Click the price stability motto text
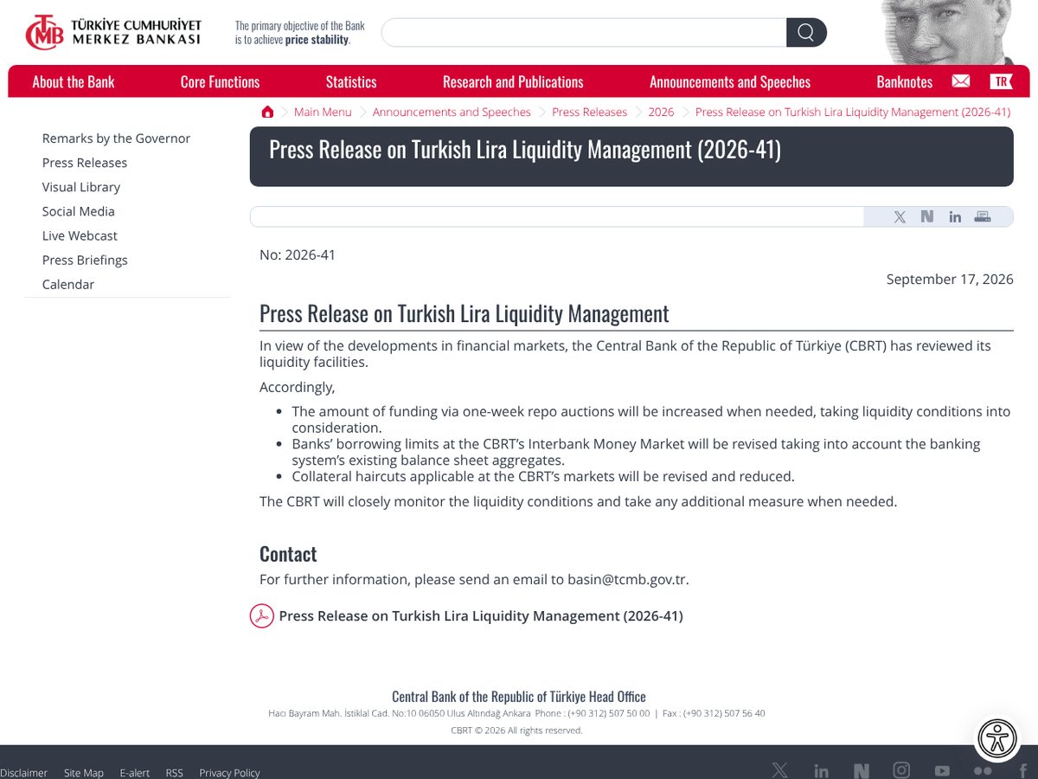1038x779 pixels. (300, 33)
